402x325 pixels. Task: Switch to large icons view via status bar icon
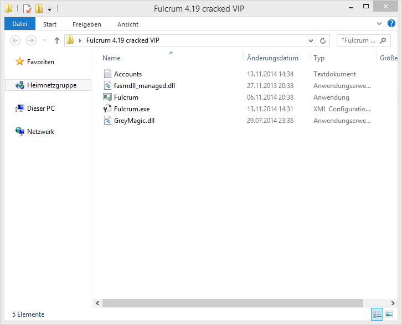click(x=389, y=314)
